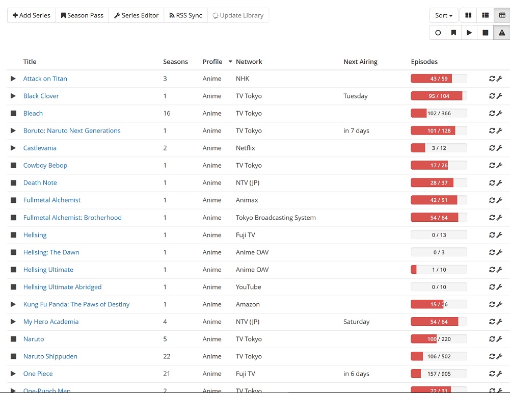Click sort direction caret beside Profile
This screenshot has width=510, height=393.
[230, 62]
